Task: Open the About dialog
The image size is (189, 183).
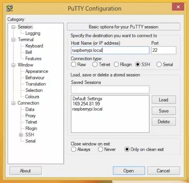Action: [26, 171]
